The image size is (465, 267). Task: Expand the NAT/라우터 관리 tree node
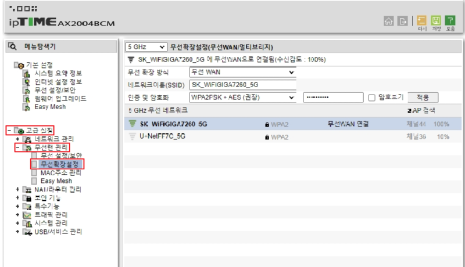17,190
